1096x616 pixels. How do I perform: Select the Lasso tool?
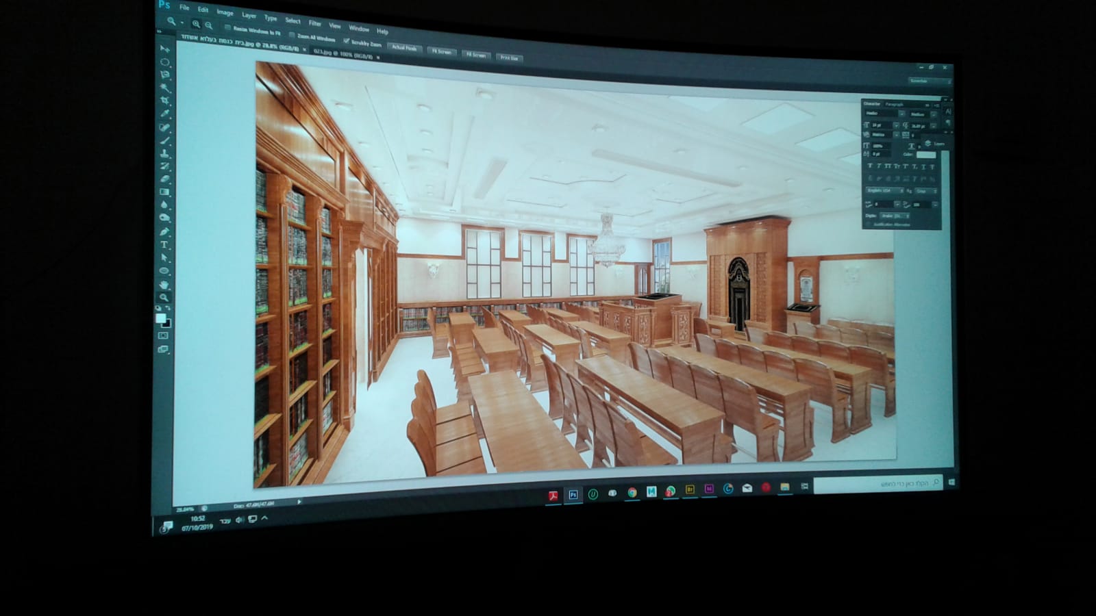click(164, 75)
